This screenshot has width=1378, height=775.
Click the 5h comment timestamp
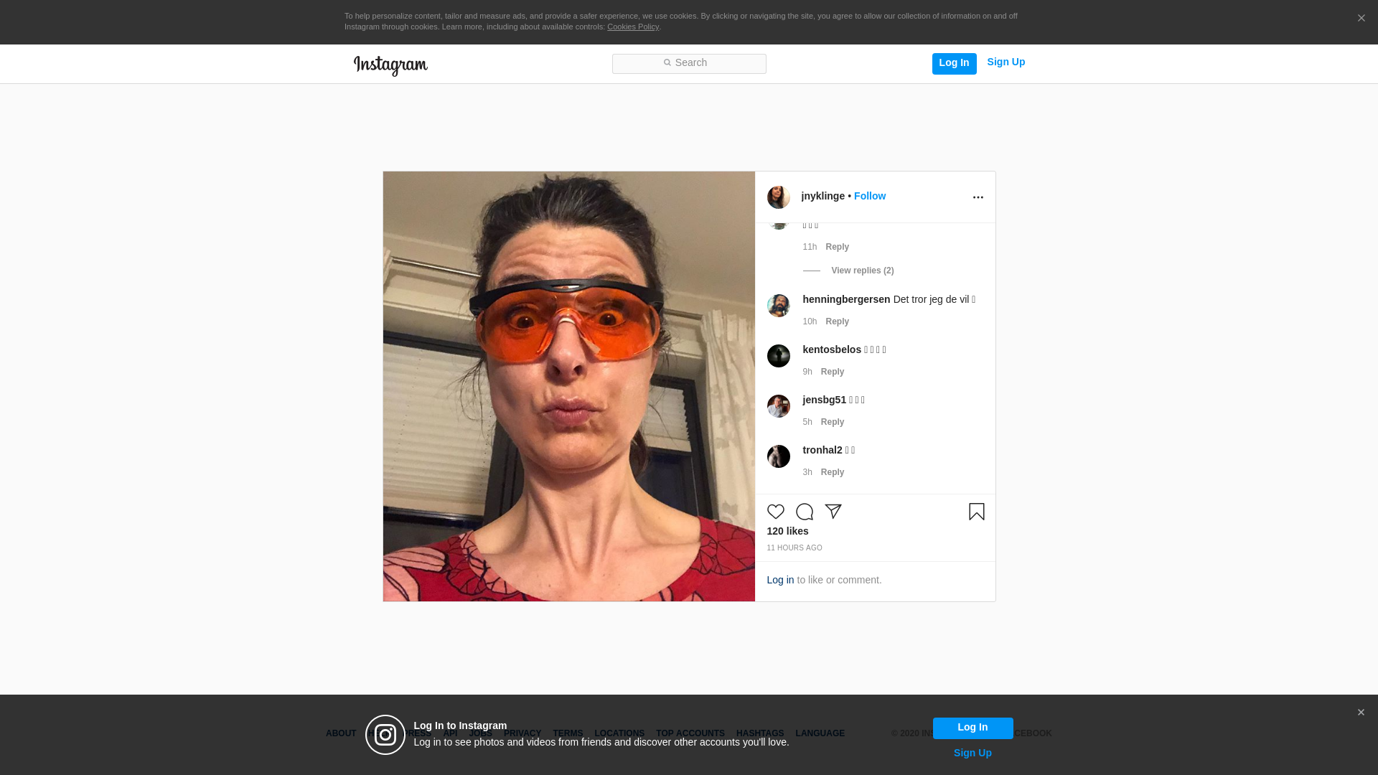click(x=807, y=422)
